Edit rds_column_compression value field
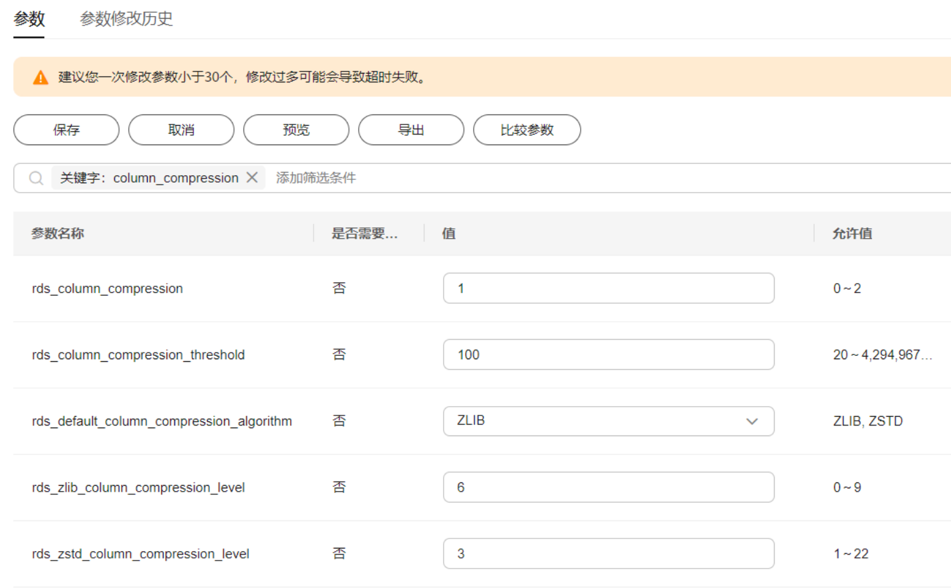 [x=608, y=288]
